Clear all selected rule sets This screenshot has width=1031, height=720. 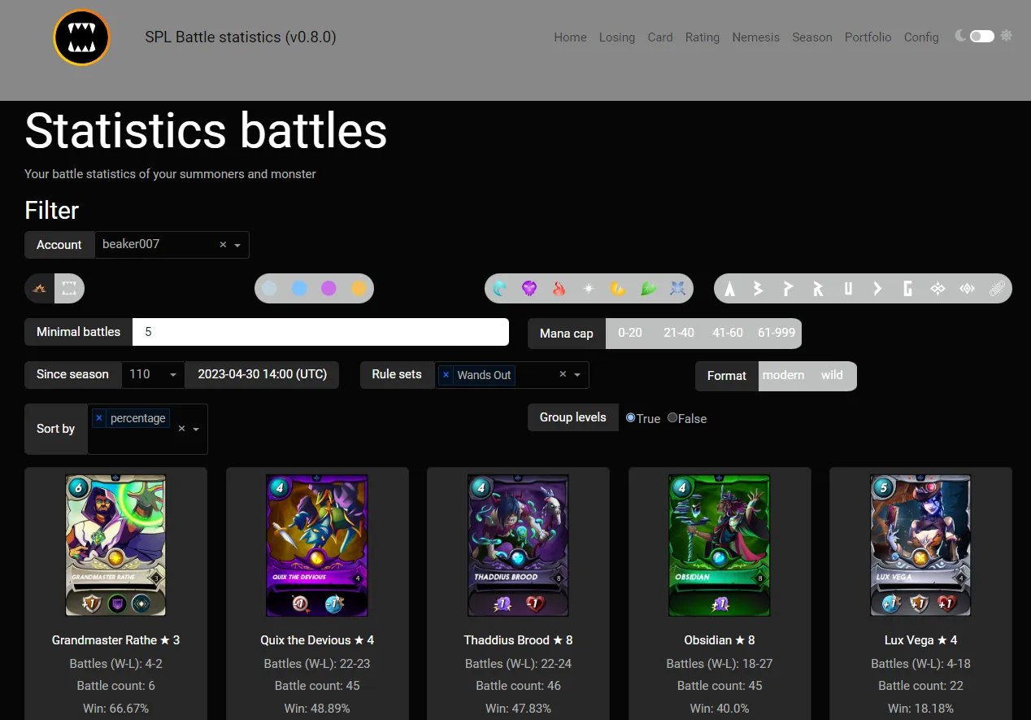pos(563,375)
